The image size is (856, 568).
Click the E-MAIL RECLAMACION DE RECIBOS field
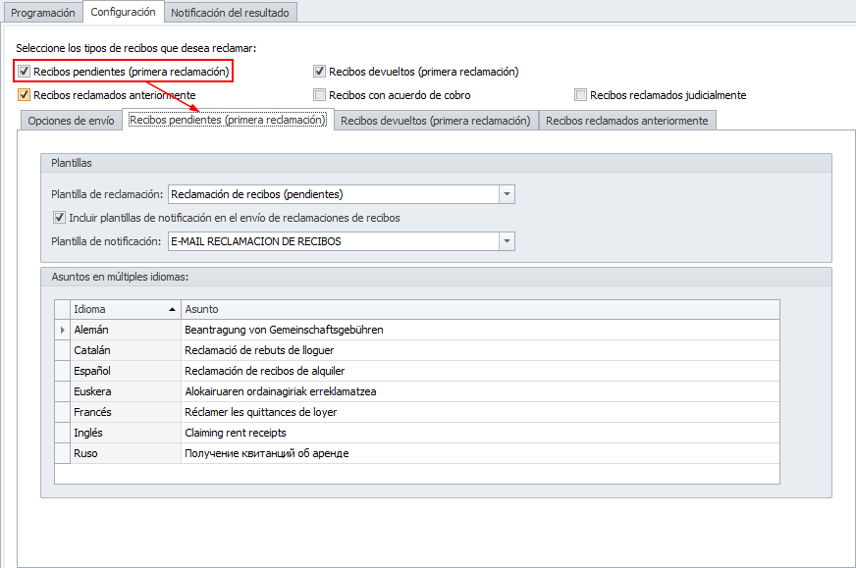334,241
